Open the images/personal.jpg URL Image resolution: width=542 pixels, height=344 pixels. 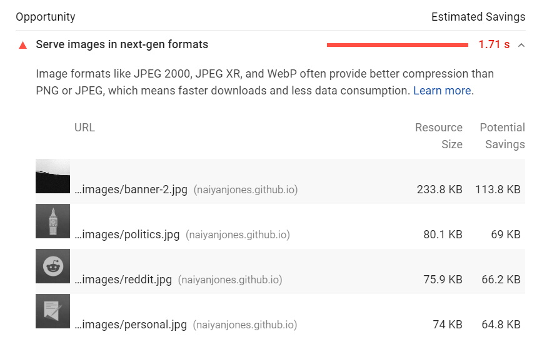point(131,325)
